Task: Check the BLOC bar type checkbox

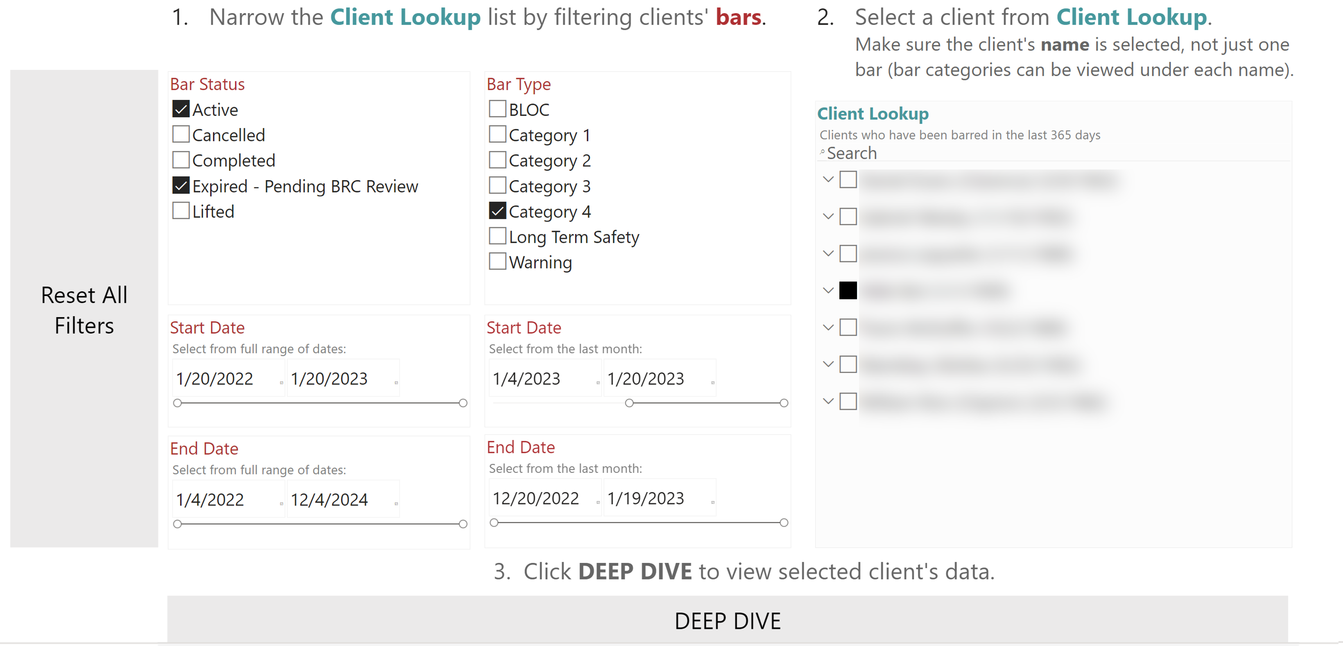Action: click(x=497, y=109)
